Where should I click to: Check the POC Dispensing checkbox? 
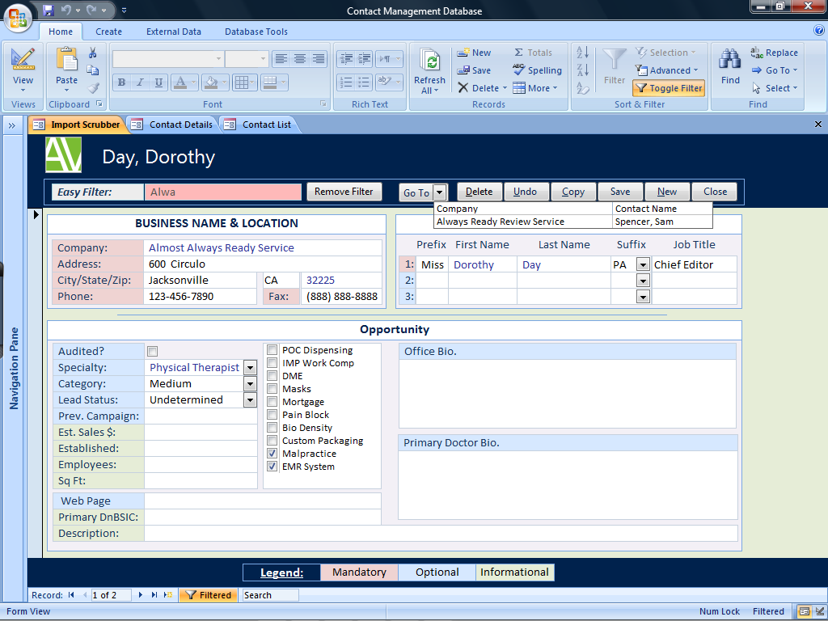point(272,349)
